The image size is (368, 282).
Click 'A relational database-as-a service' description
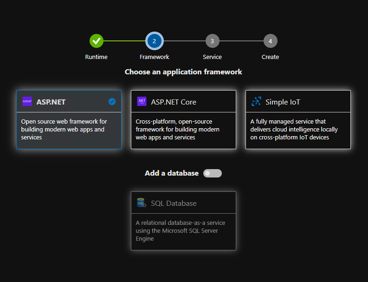tap(180, 230)
